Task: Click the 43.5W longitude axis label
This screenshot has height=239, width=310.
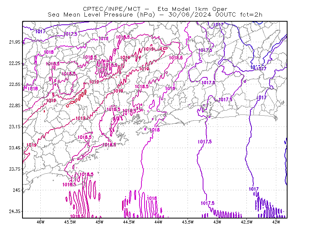Action: click(188, 222)
